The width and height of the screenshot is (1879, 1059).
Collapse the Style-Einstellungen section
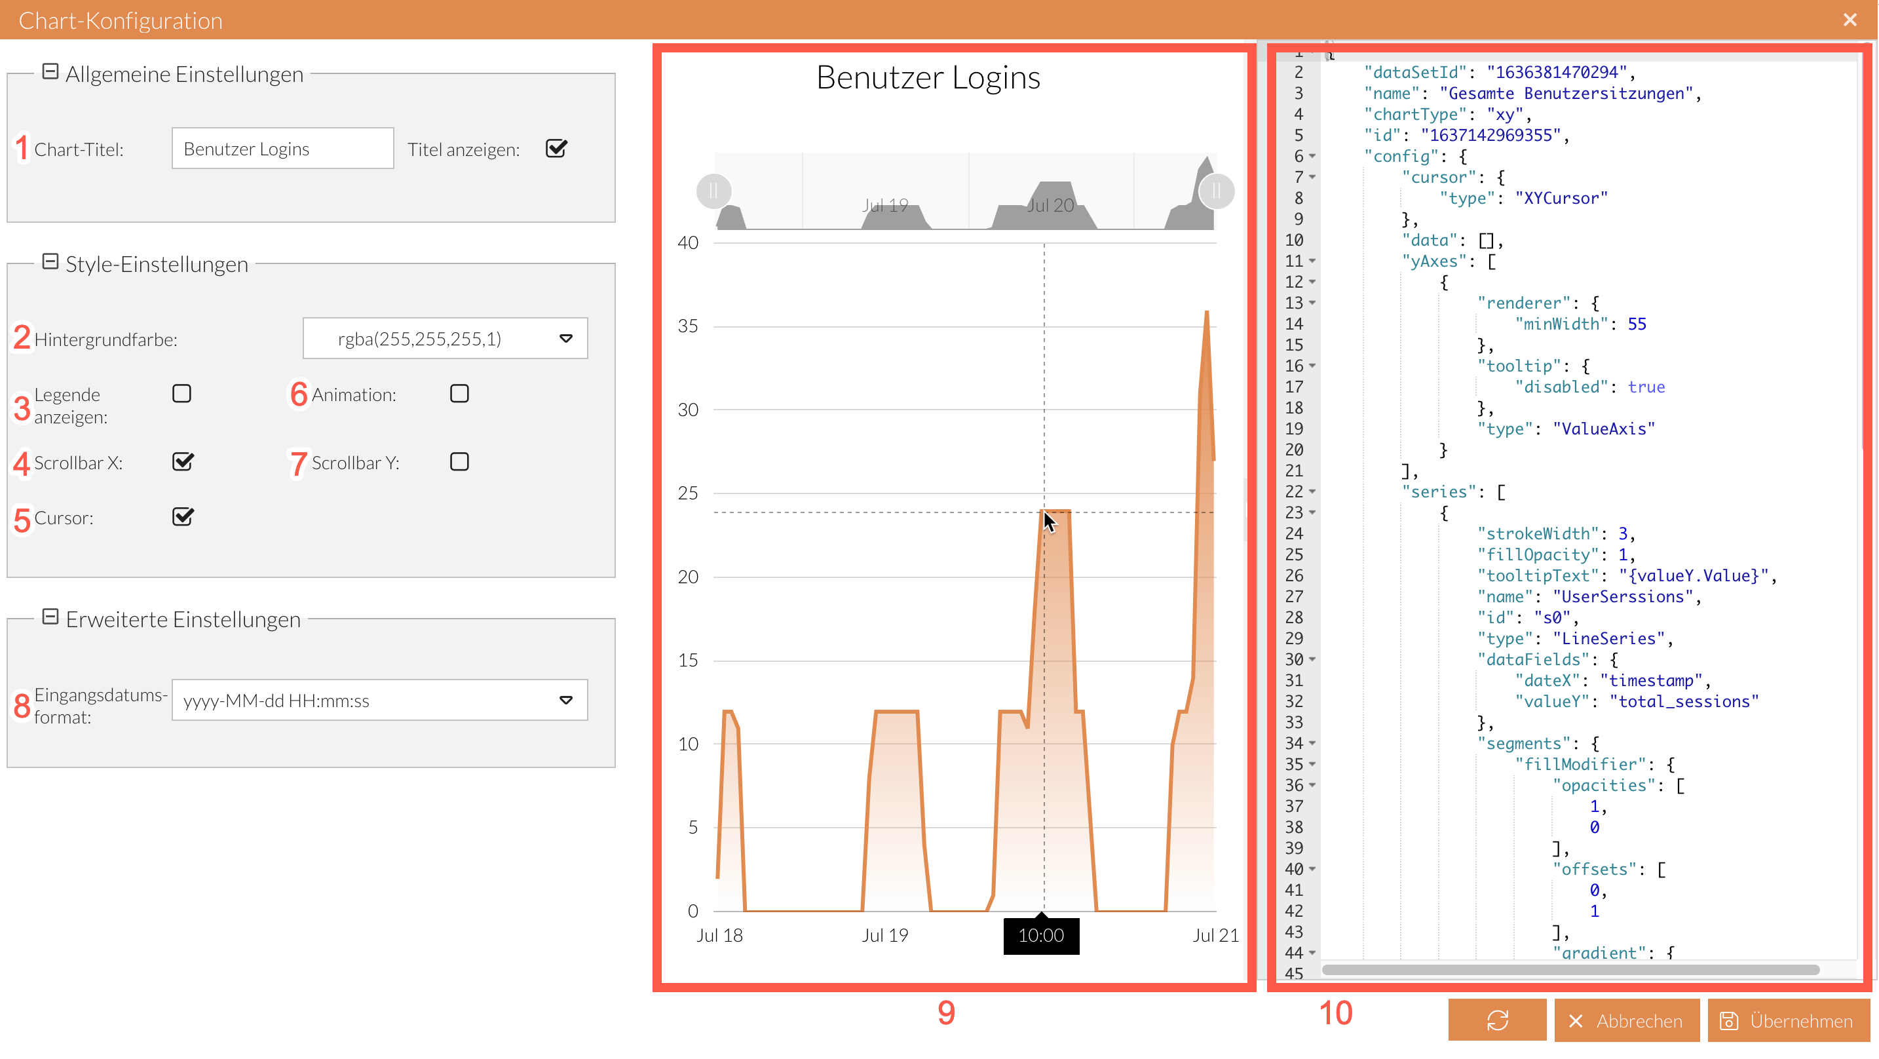click(x=50, y=261)
